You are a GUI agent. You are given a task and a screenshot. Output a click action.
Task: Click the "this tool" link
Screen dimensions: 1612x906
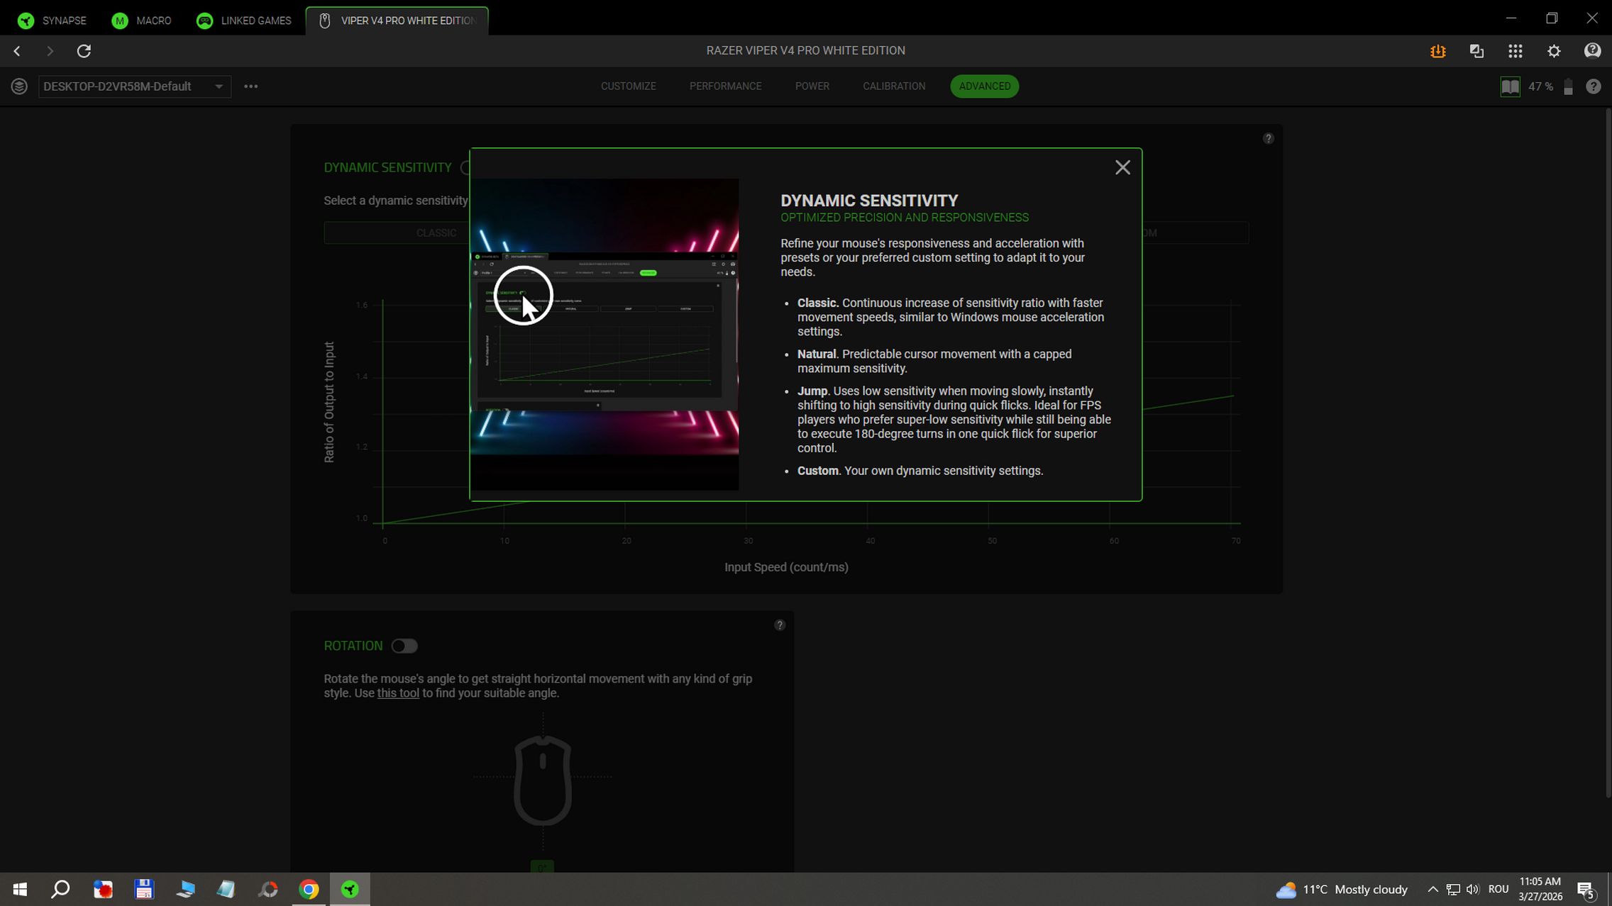click(397, 693)
